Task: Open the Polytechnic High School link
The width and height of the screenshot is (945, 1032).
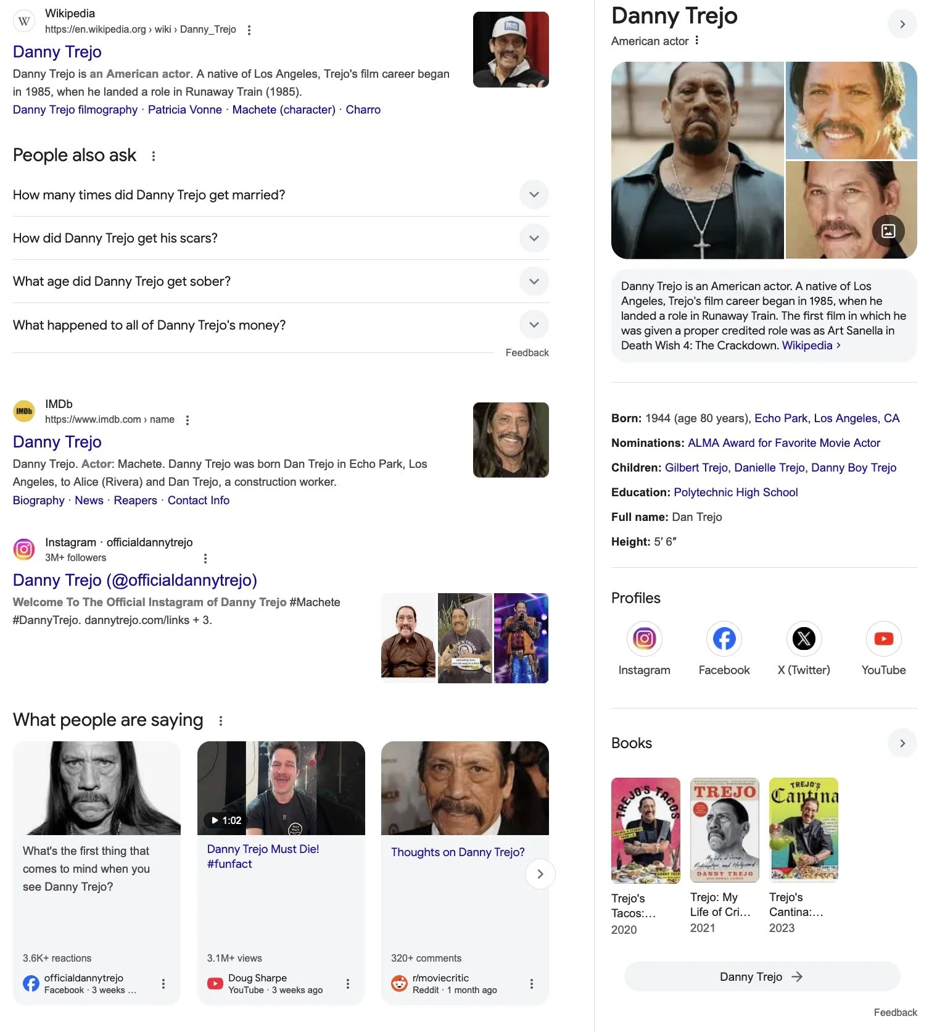Action: click(736, 493)
